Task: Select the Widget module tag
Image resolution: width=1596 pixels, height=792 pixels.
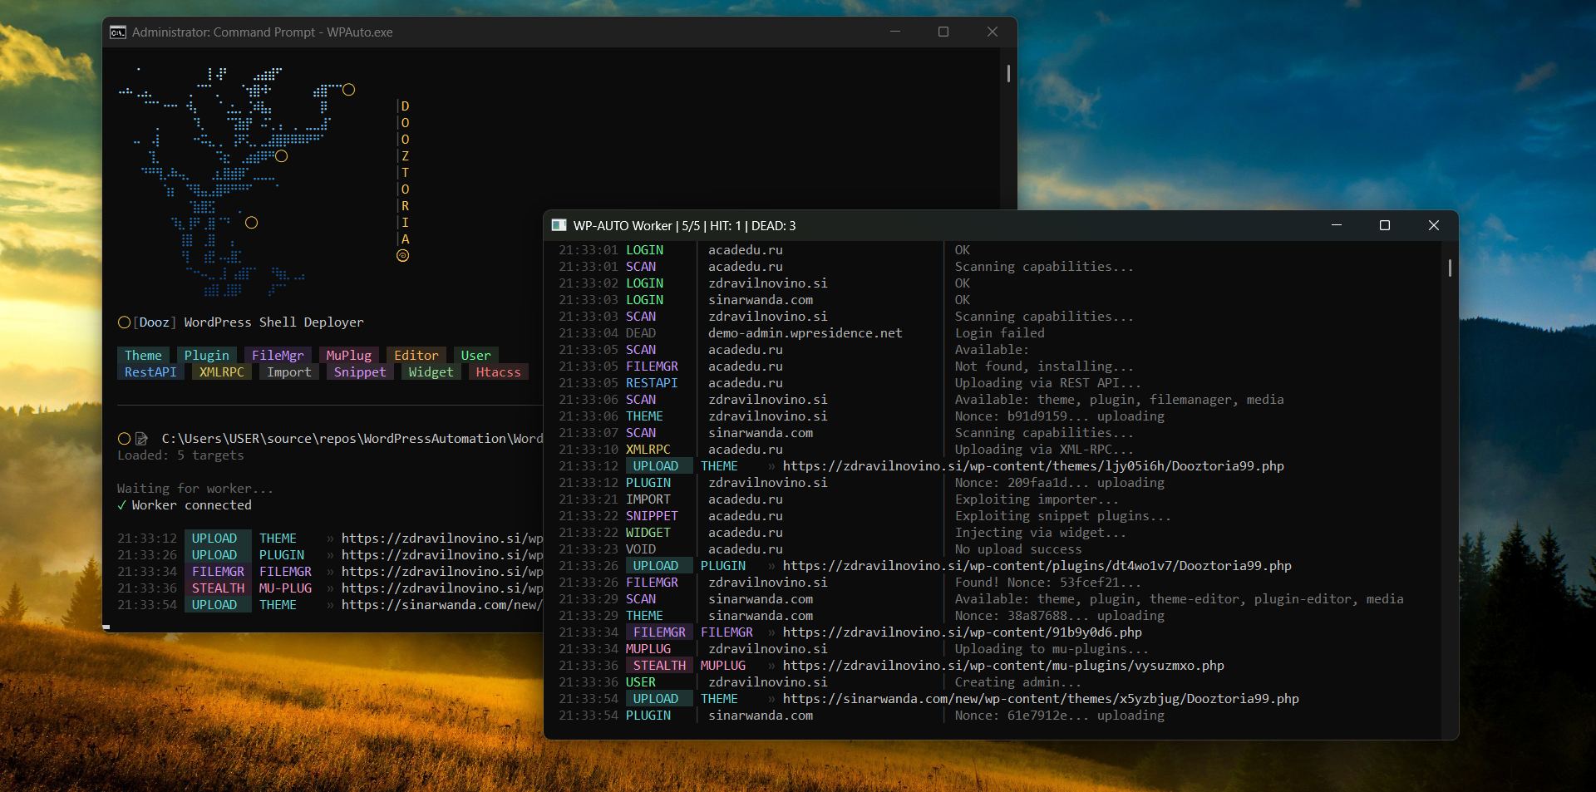Action: pyautogui.click(x=430, y=372)
